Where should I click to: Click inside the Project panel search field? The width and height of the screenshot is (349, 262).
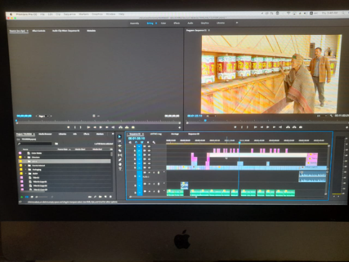(35, 144)
